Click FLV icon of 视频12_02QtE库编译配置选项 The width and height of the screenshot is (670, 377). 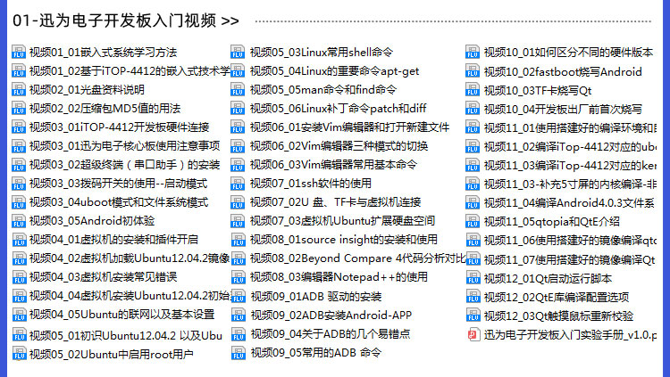pos(473,297)
